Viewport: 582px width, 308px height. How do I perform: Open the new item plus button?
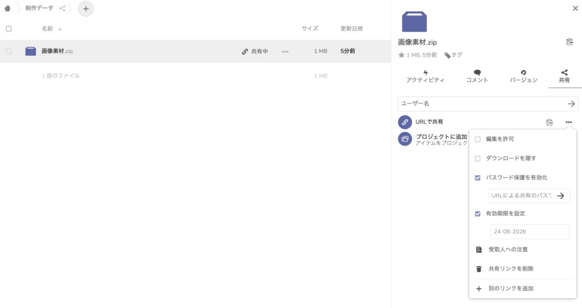pos(86,9)
